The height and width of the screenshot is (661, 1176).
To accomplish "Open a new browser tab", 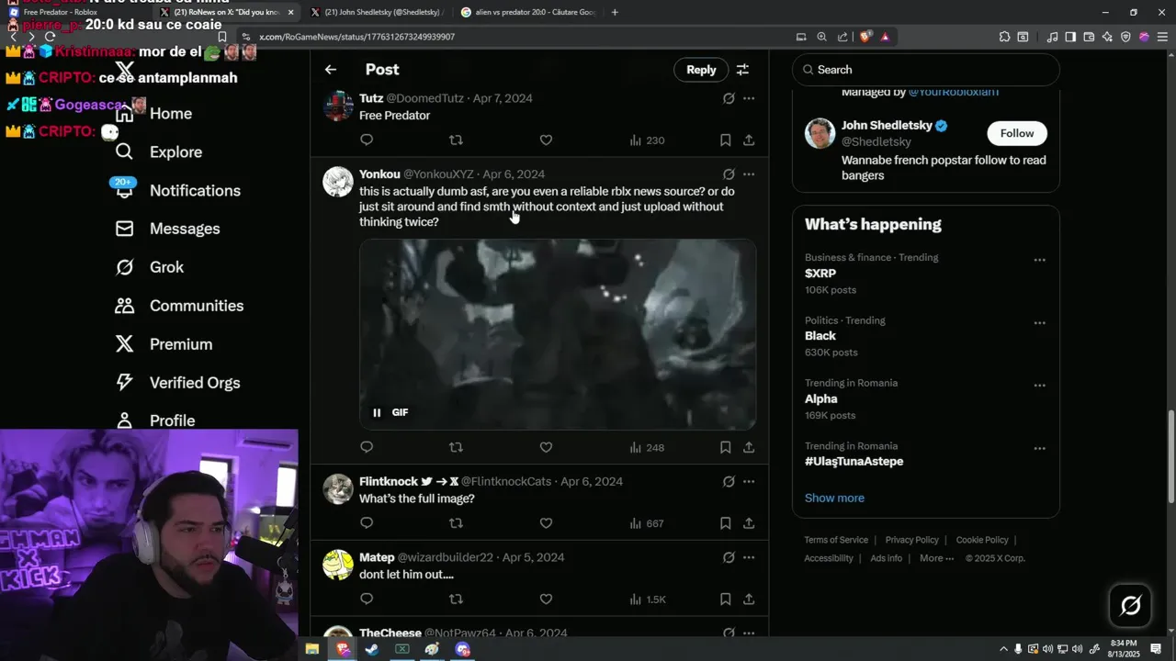I will pyautogui.click(x=615, y=12).
